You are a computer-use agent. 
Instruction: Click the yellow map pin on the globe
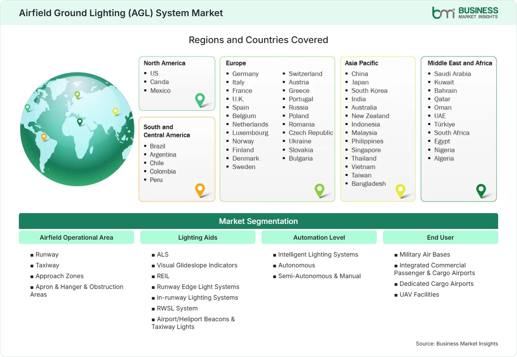click(115, 112)
